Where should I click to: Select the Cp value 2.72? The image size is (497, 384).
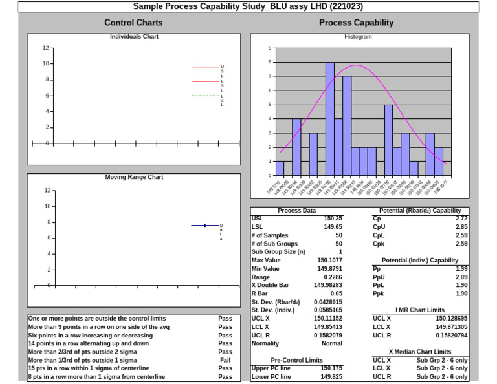coord(461,219)
